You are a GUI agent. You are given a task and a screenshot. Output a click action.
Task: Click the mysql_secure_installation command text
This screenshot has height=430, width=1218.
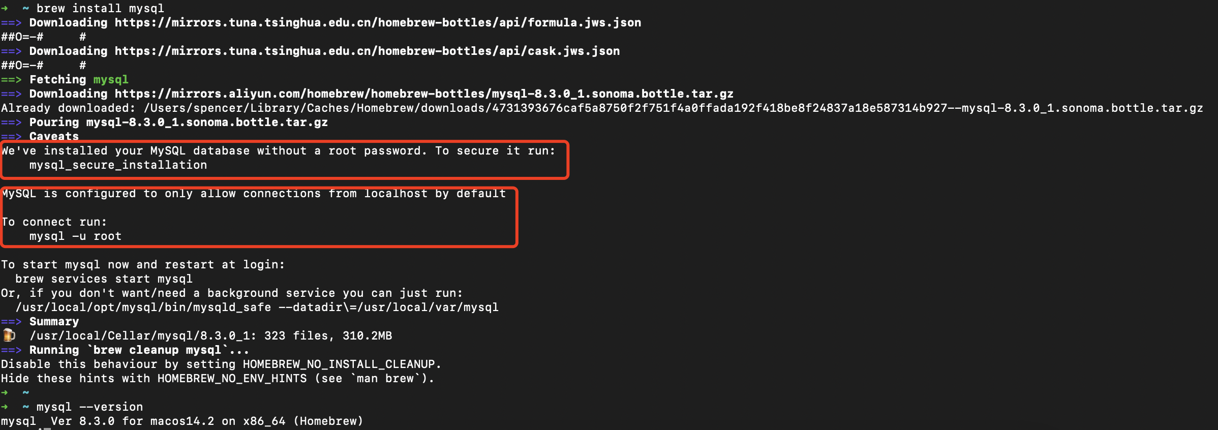pos(118,165)
